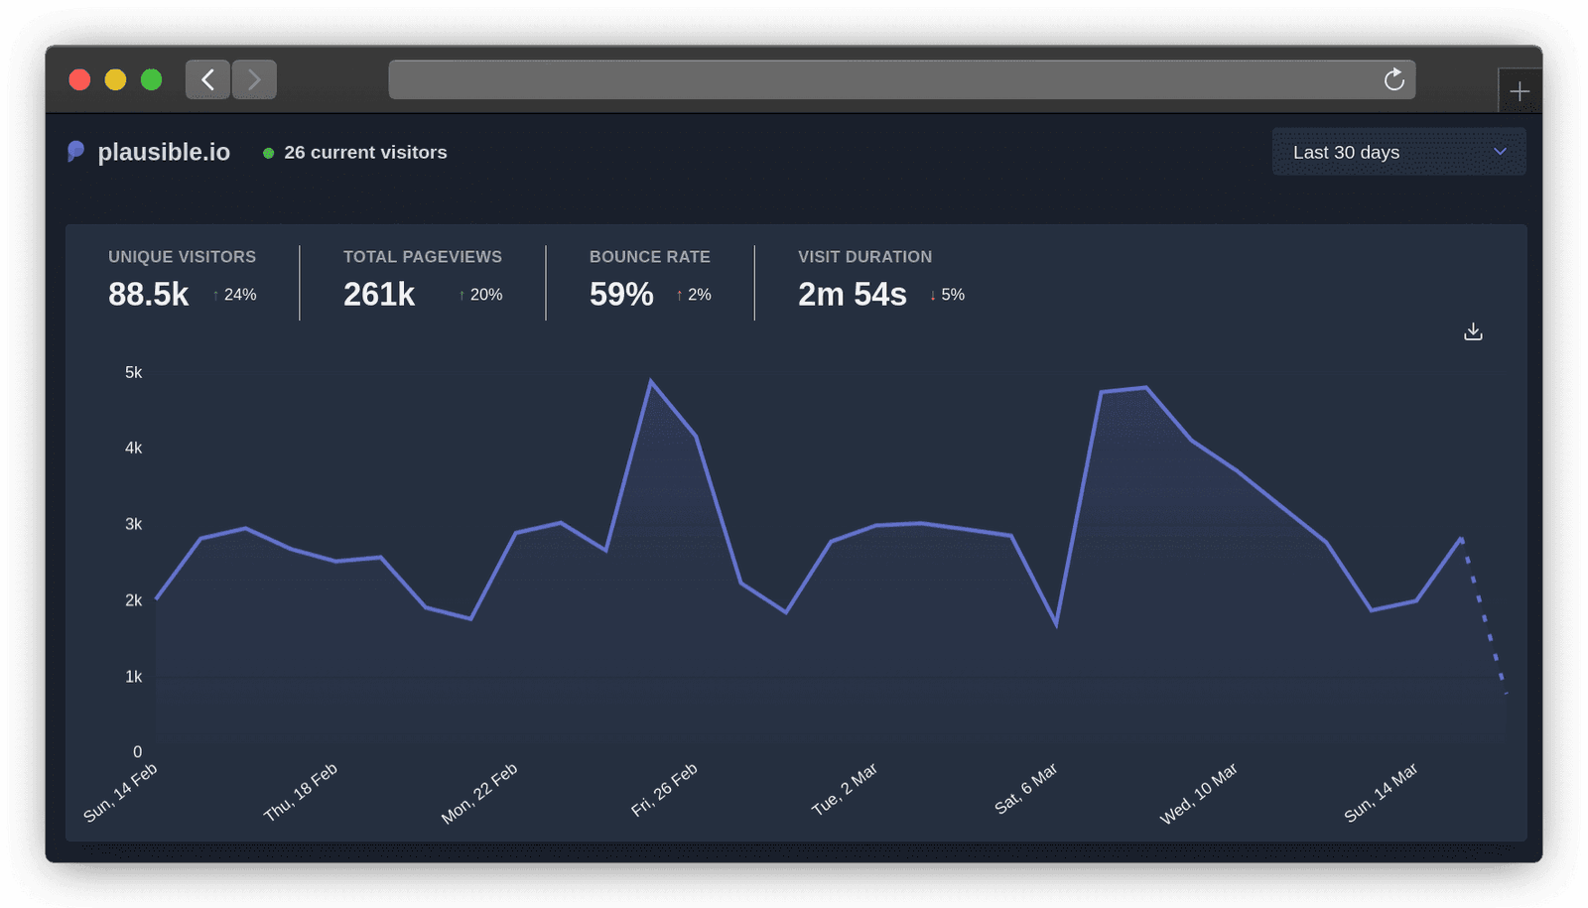This screenshot has width=1588, height=908.
Task: Select the Visit Duration stat showing 2m 54s
Action: pos(864,278)
